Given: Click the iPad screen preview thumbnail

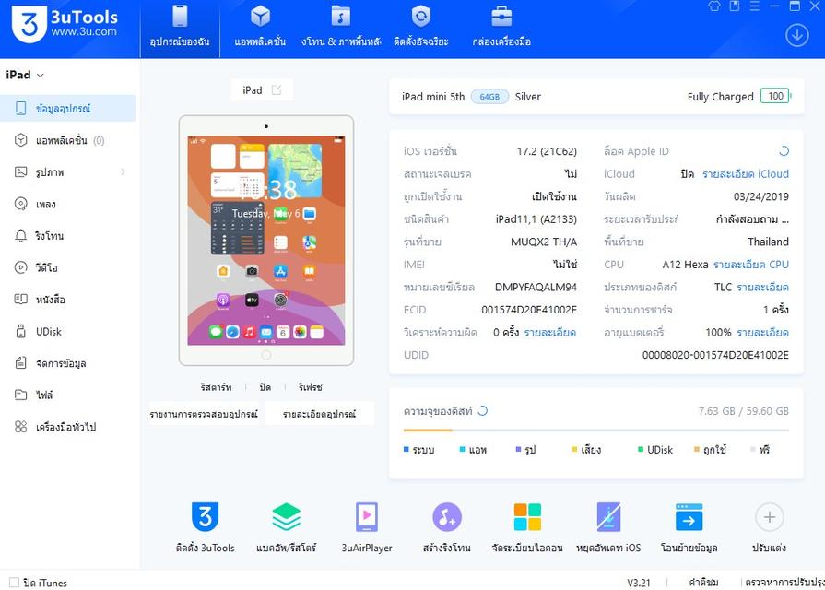Looking at the screenshot, I should tap(266, 241).
